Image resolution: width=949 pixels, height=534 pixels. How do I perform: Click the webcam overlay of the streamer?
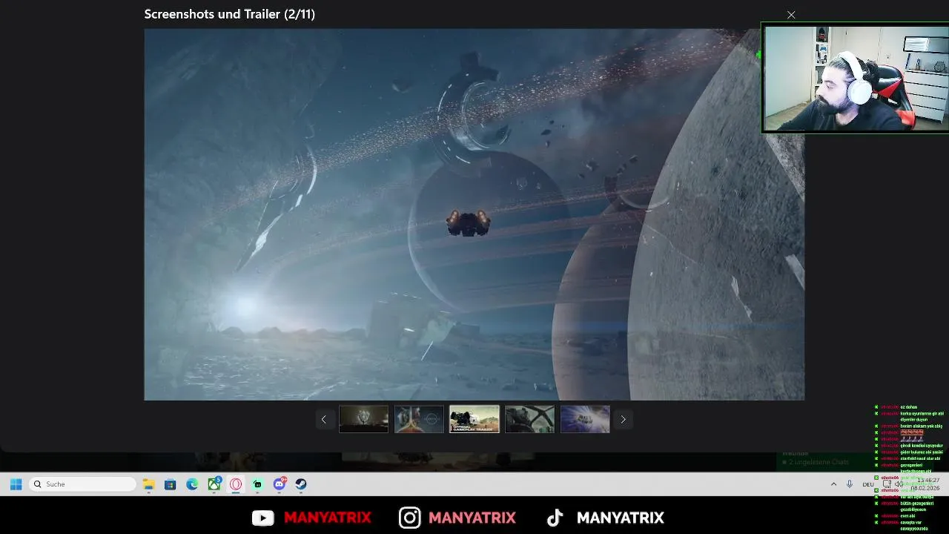click(856, 79)
